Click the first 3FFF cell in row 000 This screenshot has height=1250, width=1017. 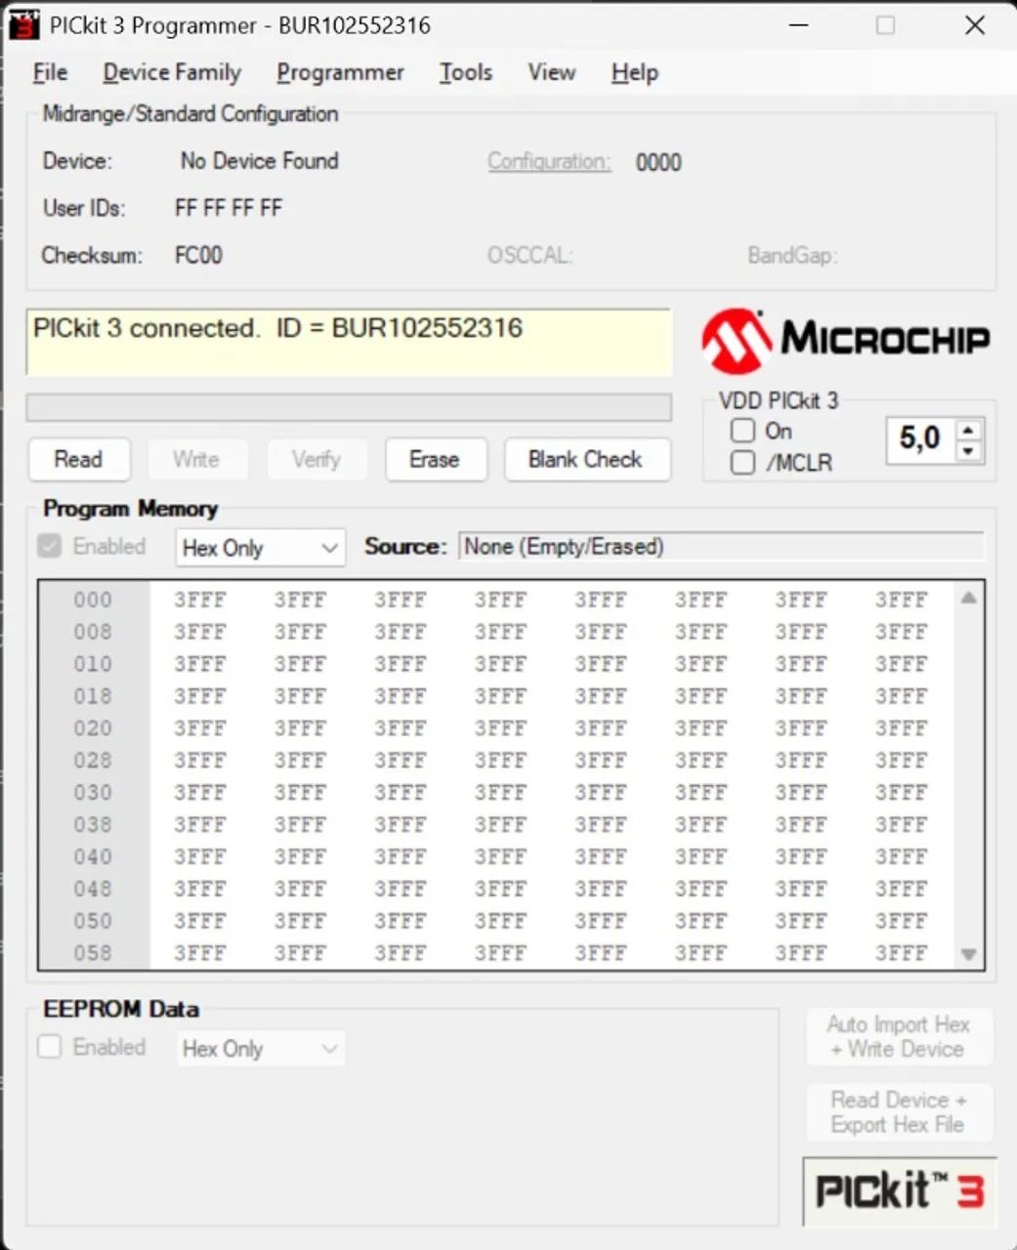(200, 600)
